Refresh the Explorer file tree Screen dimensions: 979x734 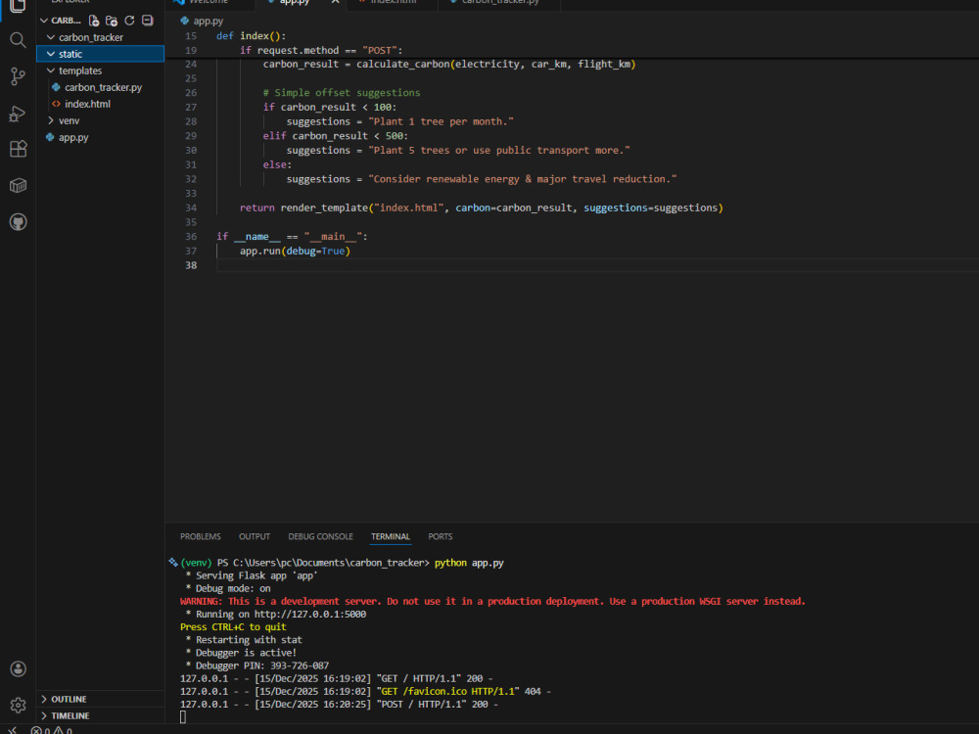click(129, 21)
